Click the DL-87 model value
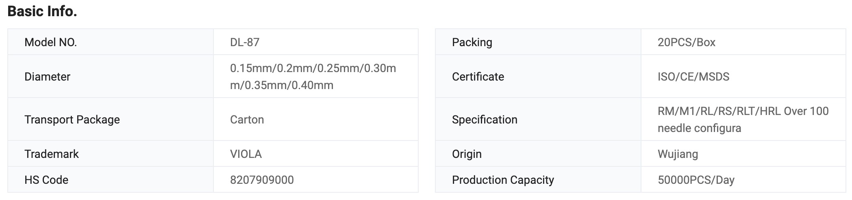Image resolution: width=852 pixels, height=200 pixels. 245,42
